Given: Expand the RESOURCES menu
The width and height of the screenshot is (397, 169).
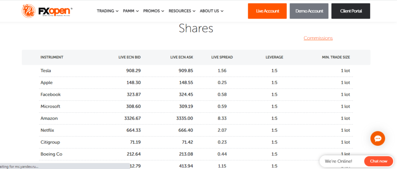Looking at the screenshot, I should (182, 11).
